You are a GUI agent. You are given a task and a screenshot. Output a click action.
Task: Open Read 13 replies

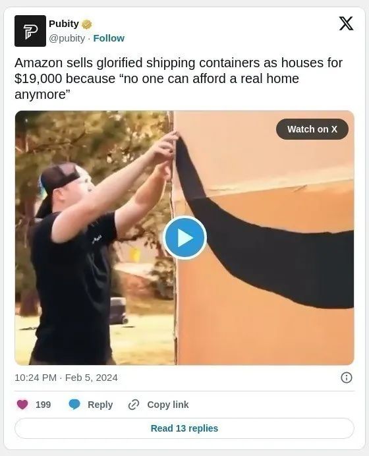coord(184,428)
